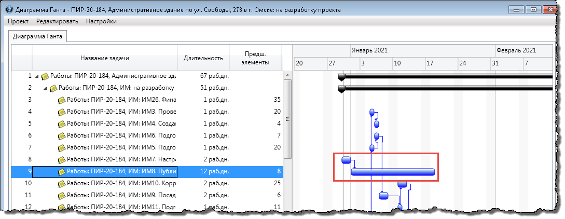Open the Редактировать menu
The height and width of the screenshot is (219, 565).
(57, 21)
